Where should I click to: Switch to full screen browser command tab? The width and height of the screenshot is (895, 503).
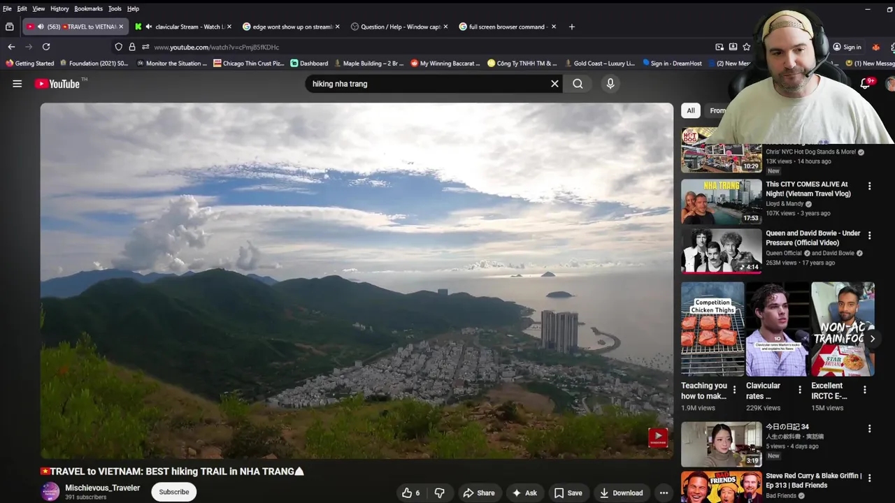pyautogui.click(x=507, y=27)
